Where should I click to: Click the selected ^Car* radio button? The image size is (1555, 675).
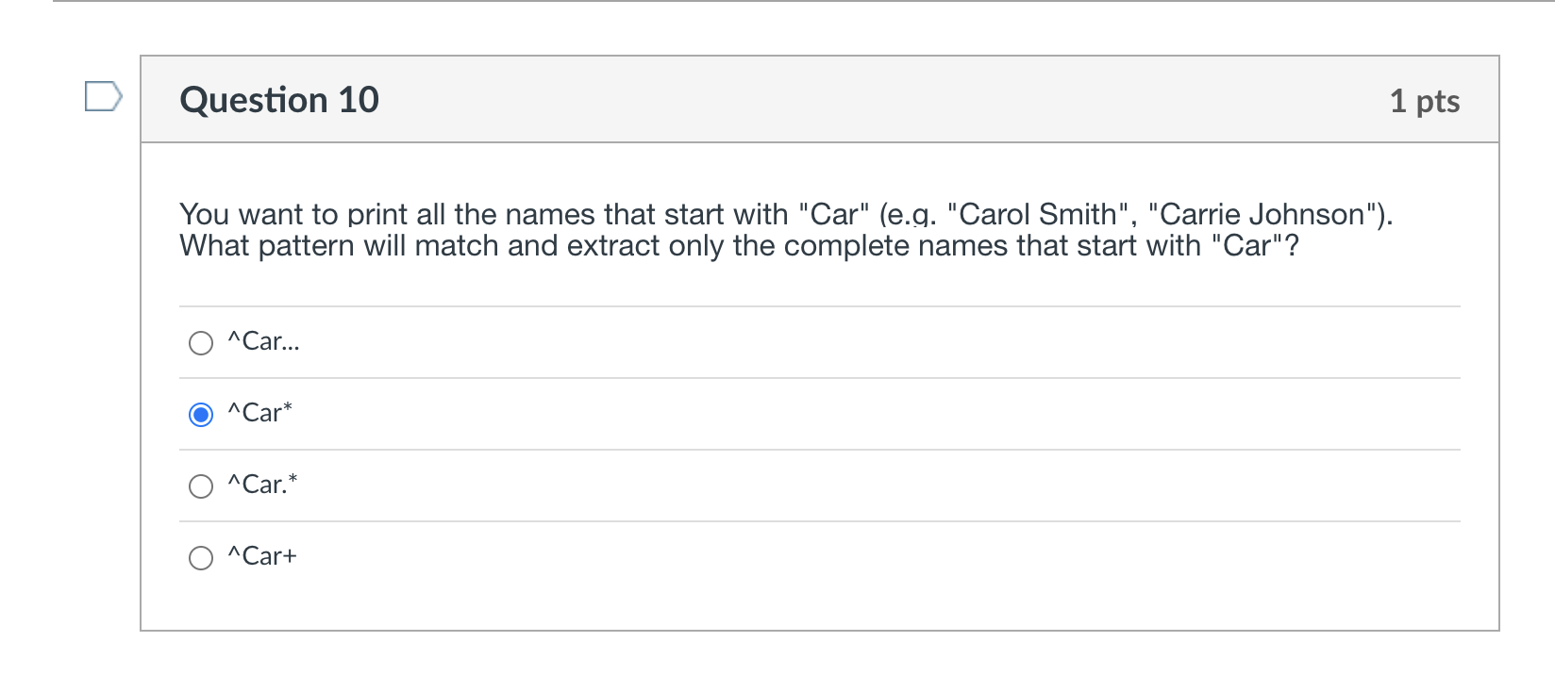[x=201, y=414]
